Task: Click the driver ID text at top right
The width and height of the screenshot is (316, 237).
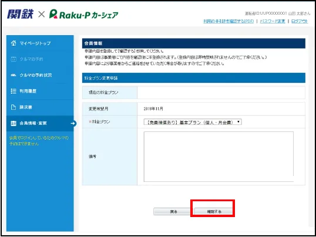Action: click(x=278, y=13)
